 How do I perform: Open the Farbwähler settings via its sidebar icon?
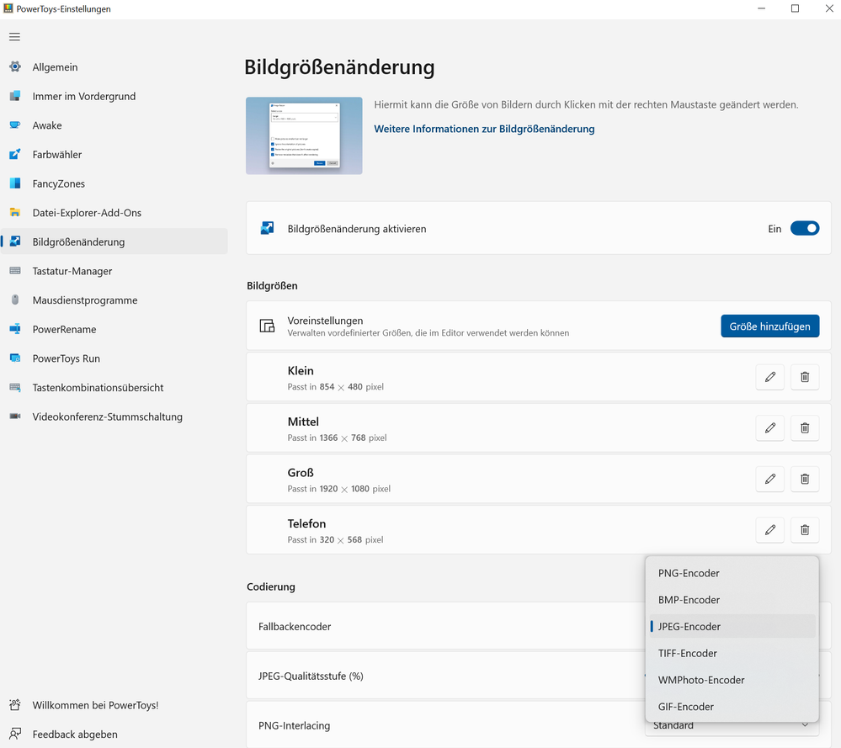[15, 154]
